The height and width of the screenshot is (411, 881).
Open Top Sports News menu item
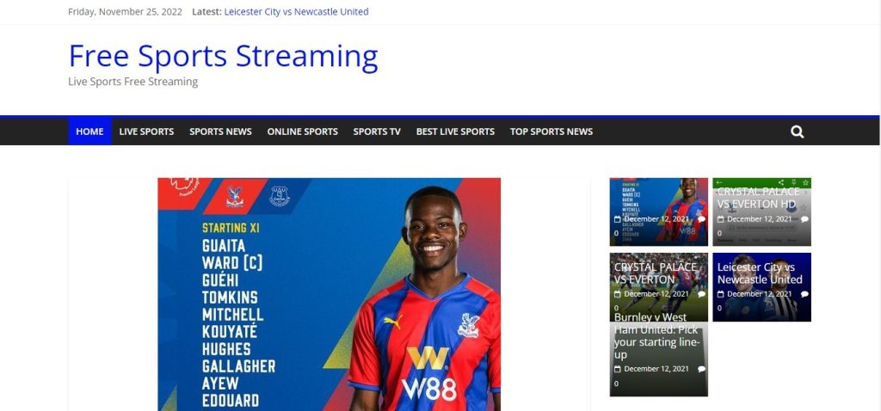pyautogui.click(x=551, y=132)
